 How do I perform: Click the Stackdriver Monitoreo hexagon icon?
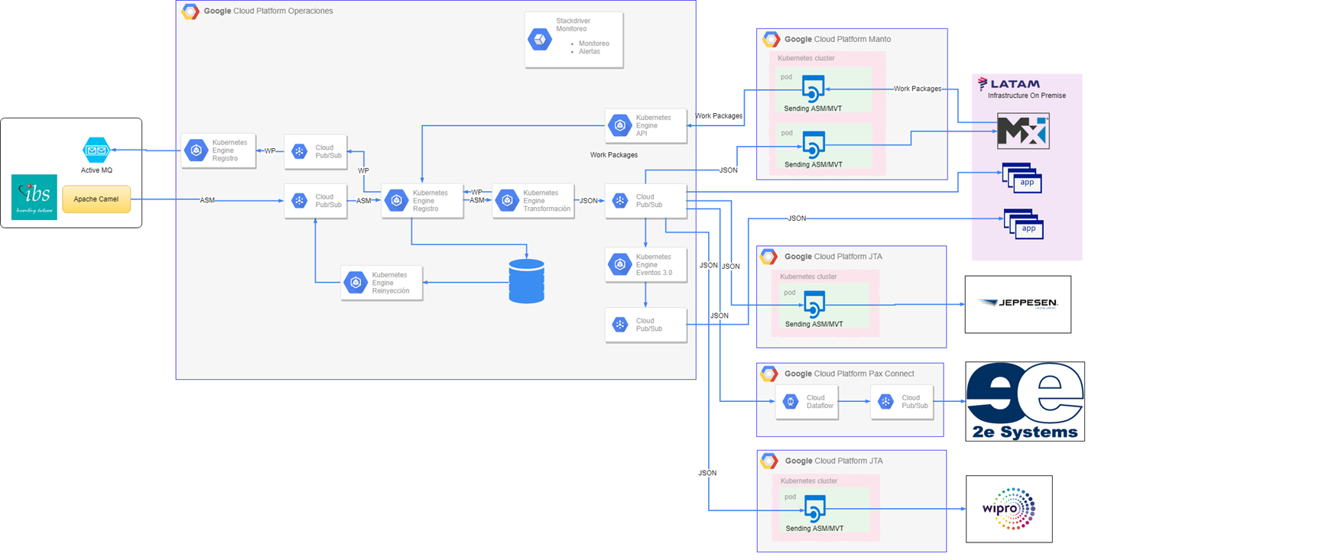click(x=540, y=40)
